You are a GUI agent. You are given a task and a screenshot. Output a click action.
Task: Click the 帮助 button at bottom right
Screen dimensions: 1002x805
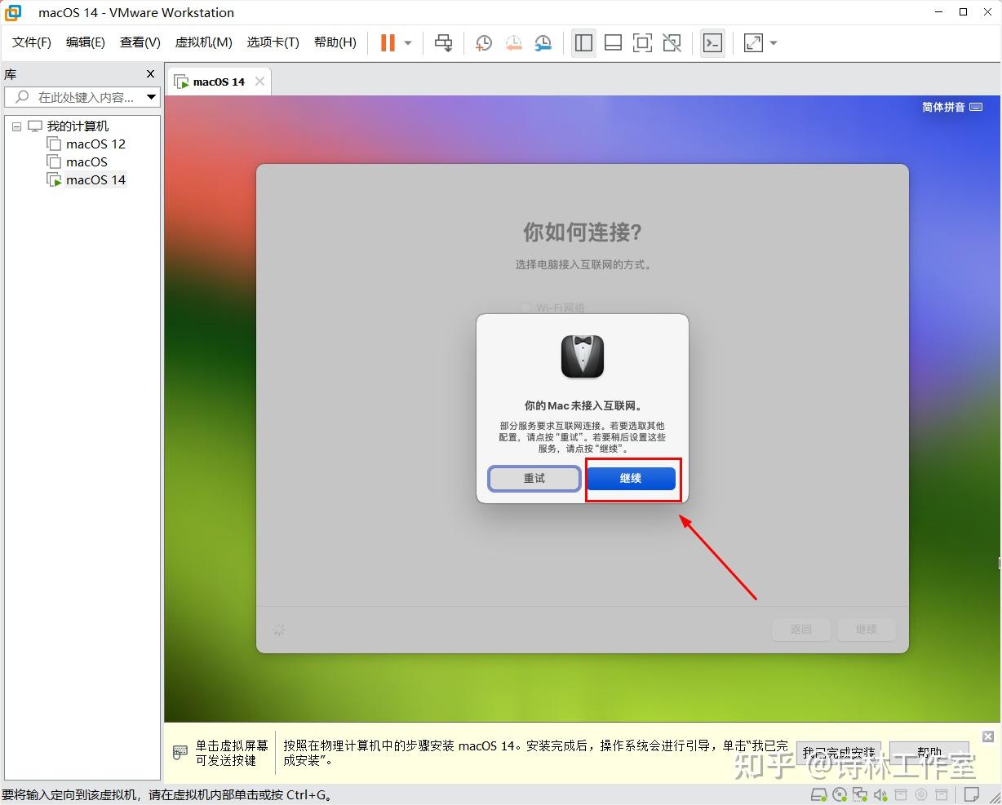[929, 754]
